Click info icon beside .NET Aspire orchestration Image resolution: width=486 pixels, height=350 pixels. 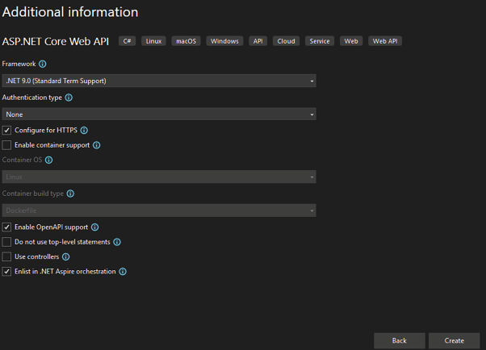tap(123, 272)
